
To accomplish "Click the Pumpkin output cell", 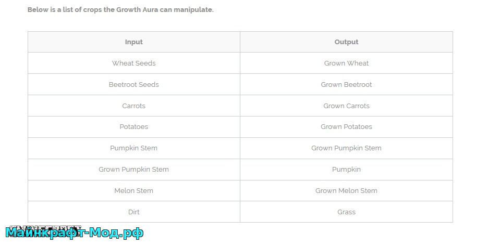I will click(x=346, y=169).
